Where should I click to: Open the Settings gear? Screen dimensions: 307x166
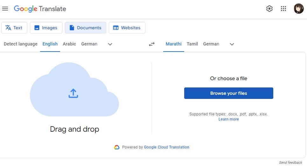point(269,9)
